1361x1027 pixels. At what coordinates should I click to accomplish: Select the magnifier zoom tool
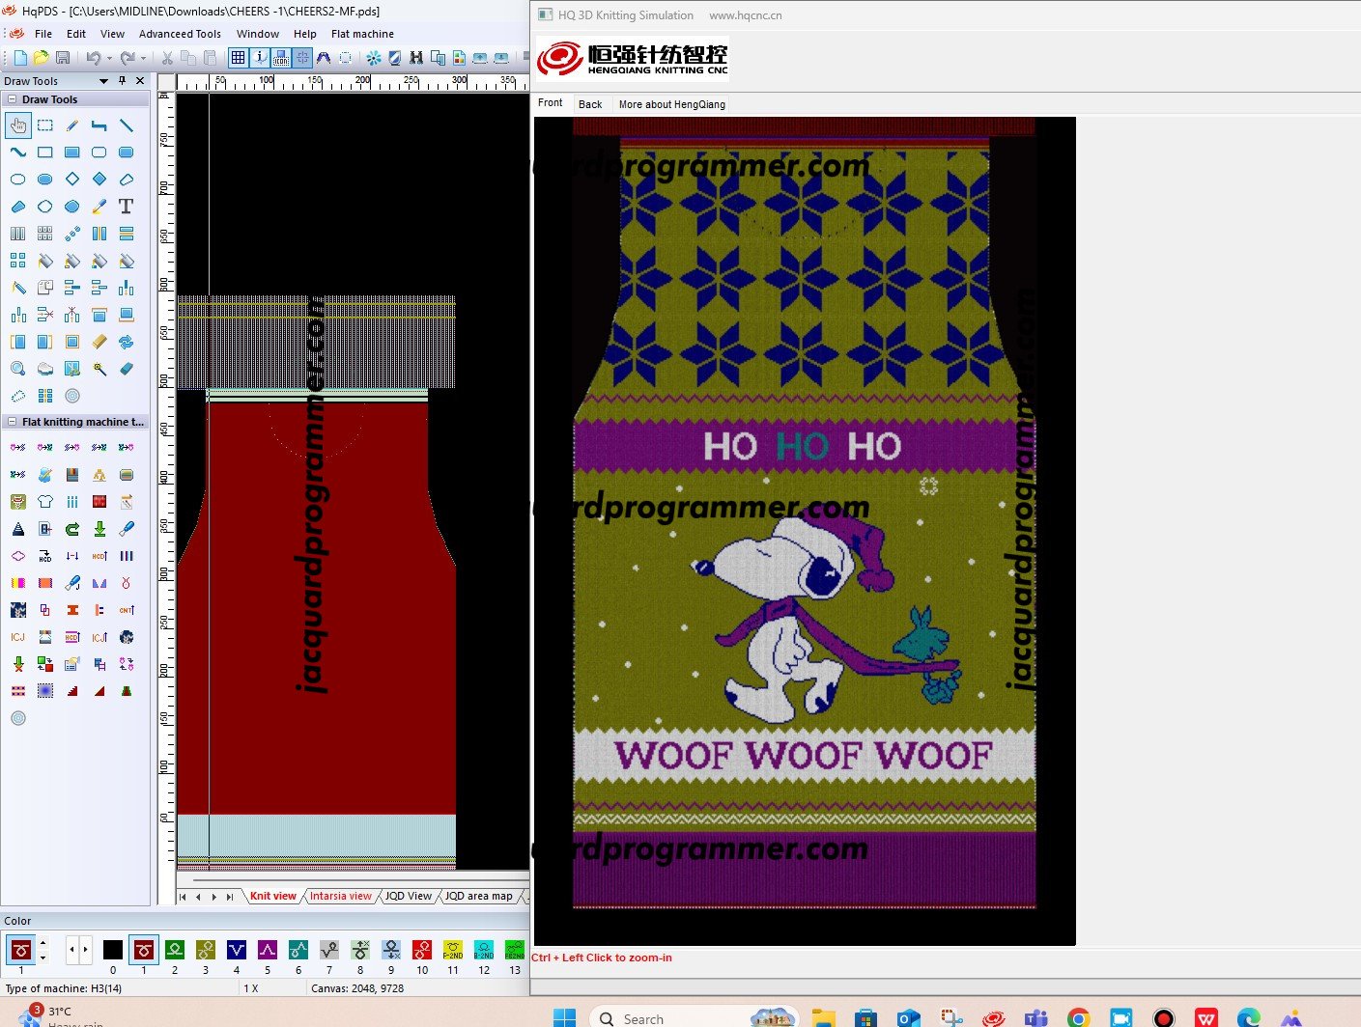point(17,369)
